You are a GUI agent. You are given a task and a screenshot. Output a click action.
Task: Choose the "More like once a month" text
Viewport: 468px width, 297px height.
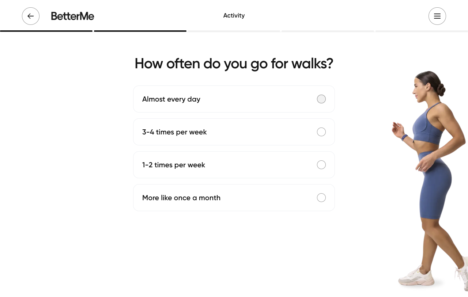pos(181,198)
